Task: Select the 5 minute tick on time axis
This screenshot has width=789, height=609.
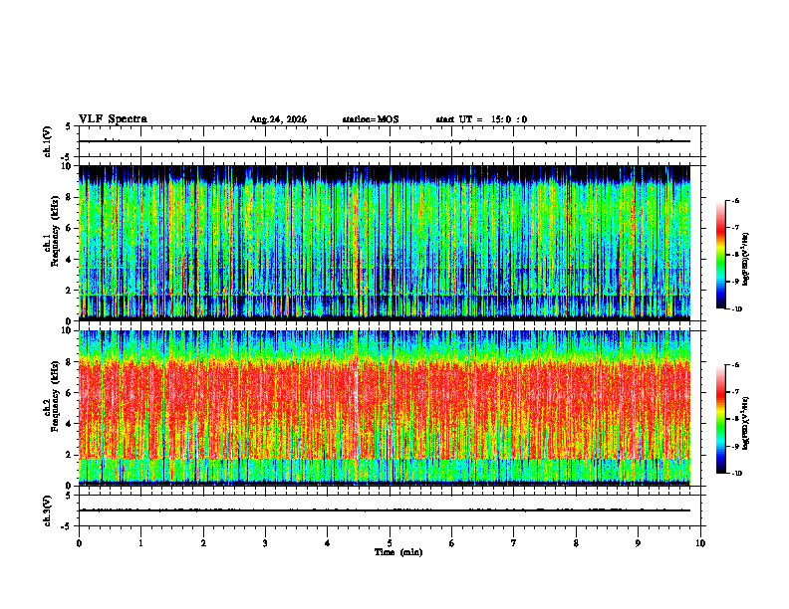Action: (390, 543)
